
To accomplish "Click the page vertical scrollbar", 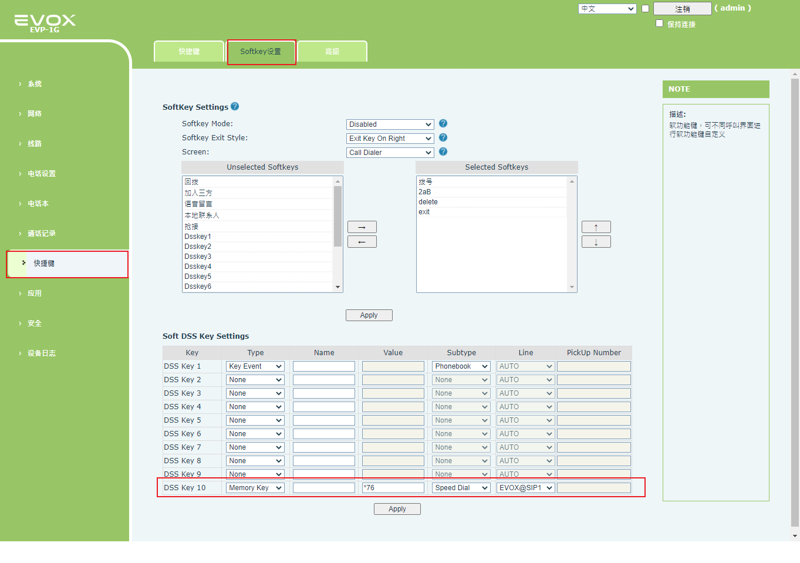I will 795,302.
